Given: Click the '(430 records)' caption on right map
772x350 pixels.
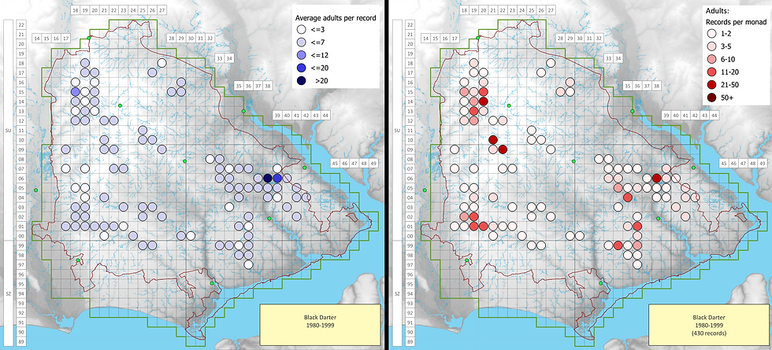Looking at the screenshot, I should [x=709, y=333].
